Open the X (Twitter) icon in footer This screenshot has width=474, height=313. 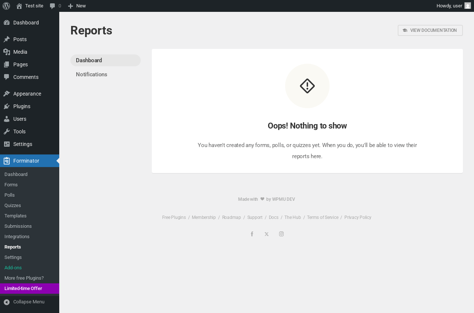point(267,234)
